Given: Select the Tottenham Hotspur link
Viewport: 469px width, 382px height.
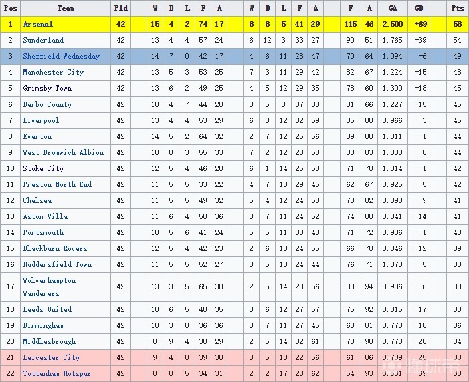Looking at the screenshot, I should coord(57,373).
